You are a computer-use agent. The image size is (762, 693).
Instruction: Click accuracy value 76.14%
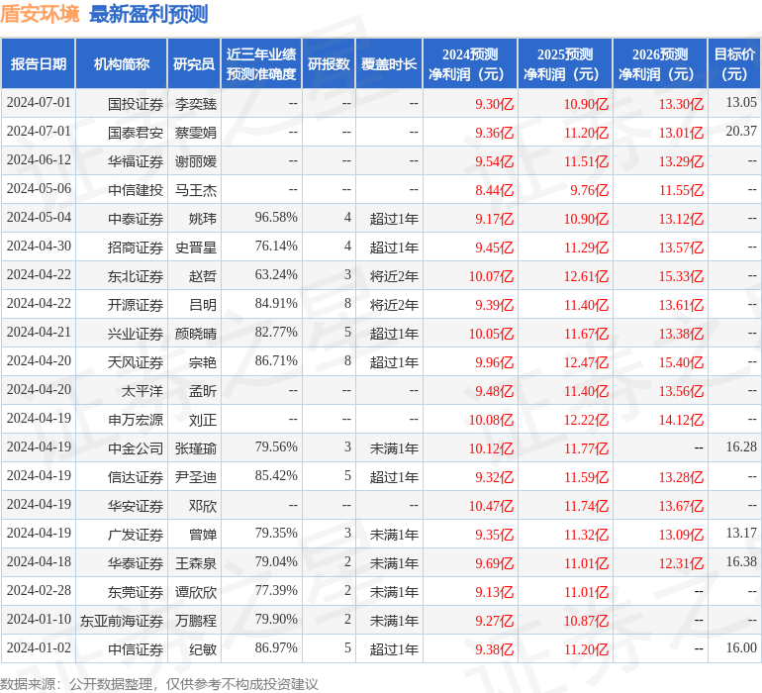click(276, 247)
